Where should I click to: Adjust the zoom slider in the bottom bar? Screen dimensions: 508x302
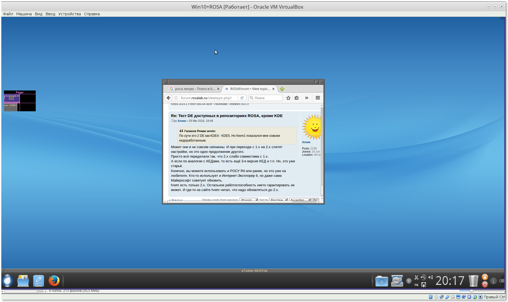(x=471, y=291)
